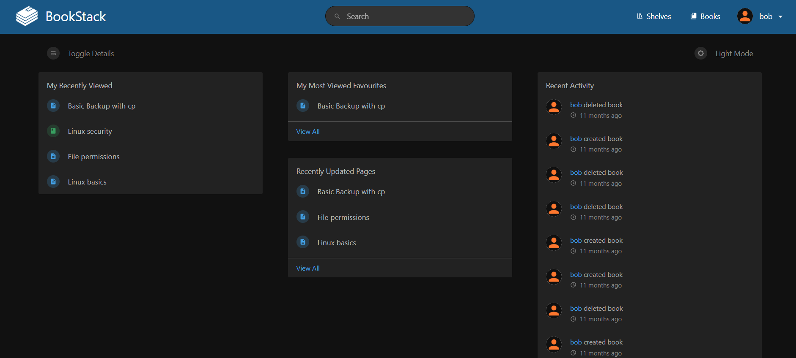
Task: Open Linux basics in Recently Updated Pages
Action: tap(337, 243)
